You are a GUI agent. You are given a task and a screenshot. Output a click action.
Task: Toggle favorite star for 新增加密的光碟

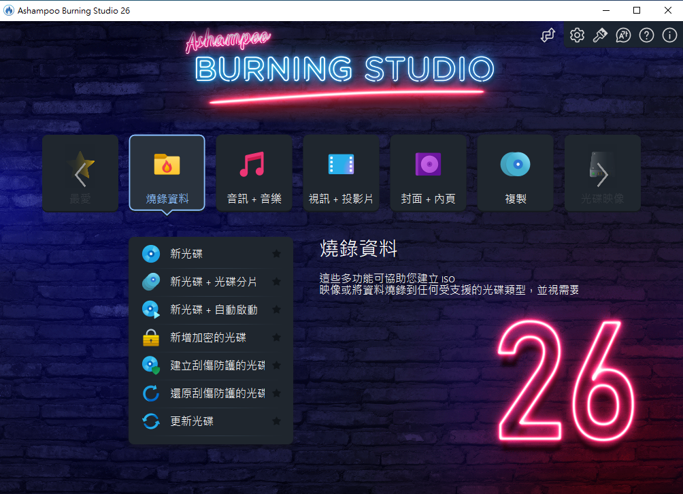[x=276, y=337]
